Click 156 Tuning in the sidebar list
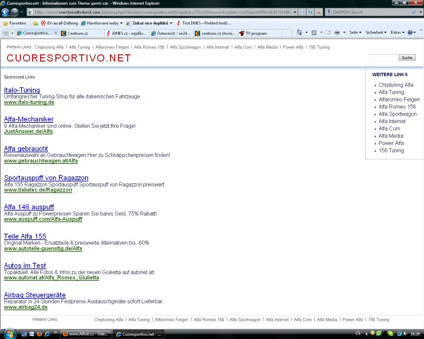Image resolution: width=424 pixels, height=339 pixels. pos(391,150)
